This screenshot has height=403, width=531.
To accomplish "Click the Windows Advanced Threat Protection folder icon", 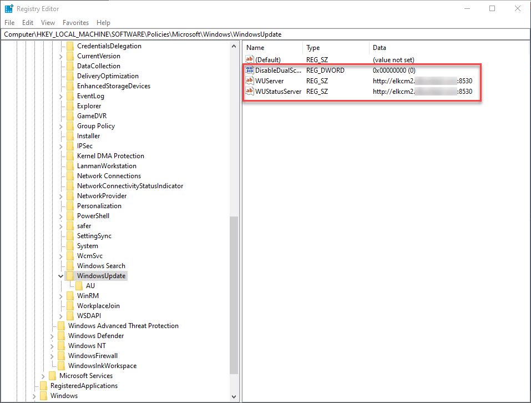I will [x=61, y=326].
